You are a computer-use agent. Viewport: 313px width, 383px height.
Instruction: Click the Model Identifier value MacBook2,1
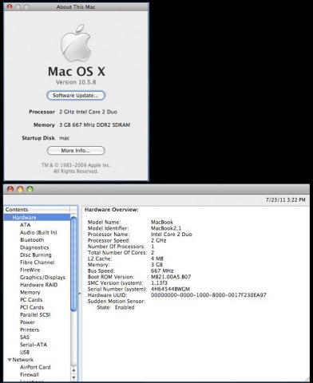pyautogui.click(x=166, y=228)
